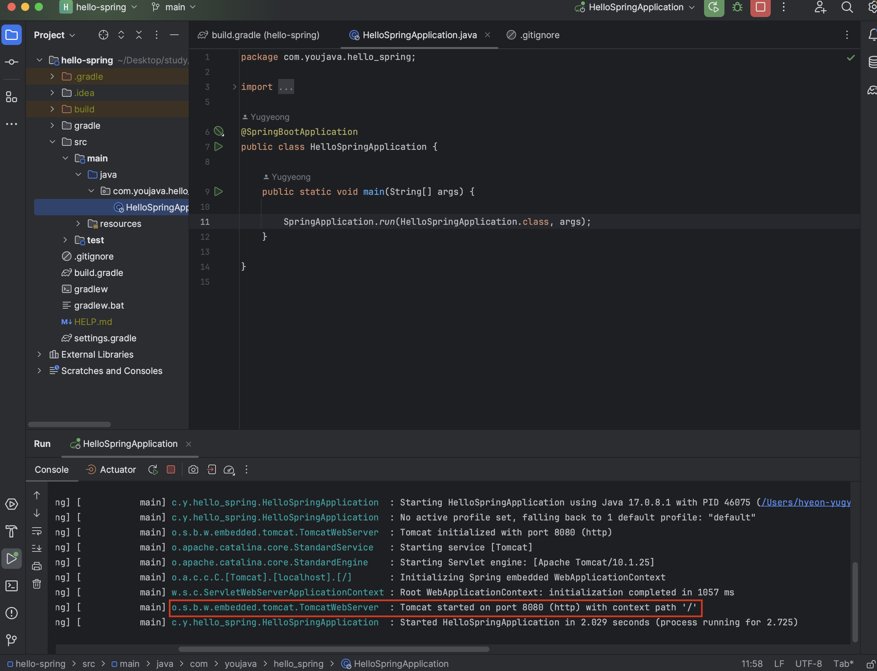Screen dimensions: 877x671
Task: Toggle soft-wrap in the console
Action: [37, 531]
